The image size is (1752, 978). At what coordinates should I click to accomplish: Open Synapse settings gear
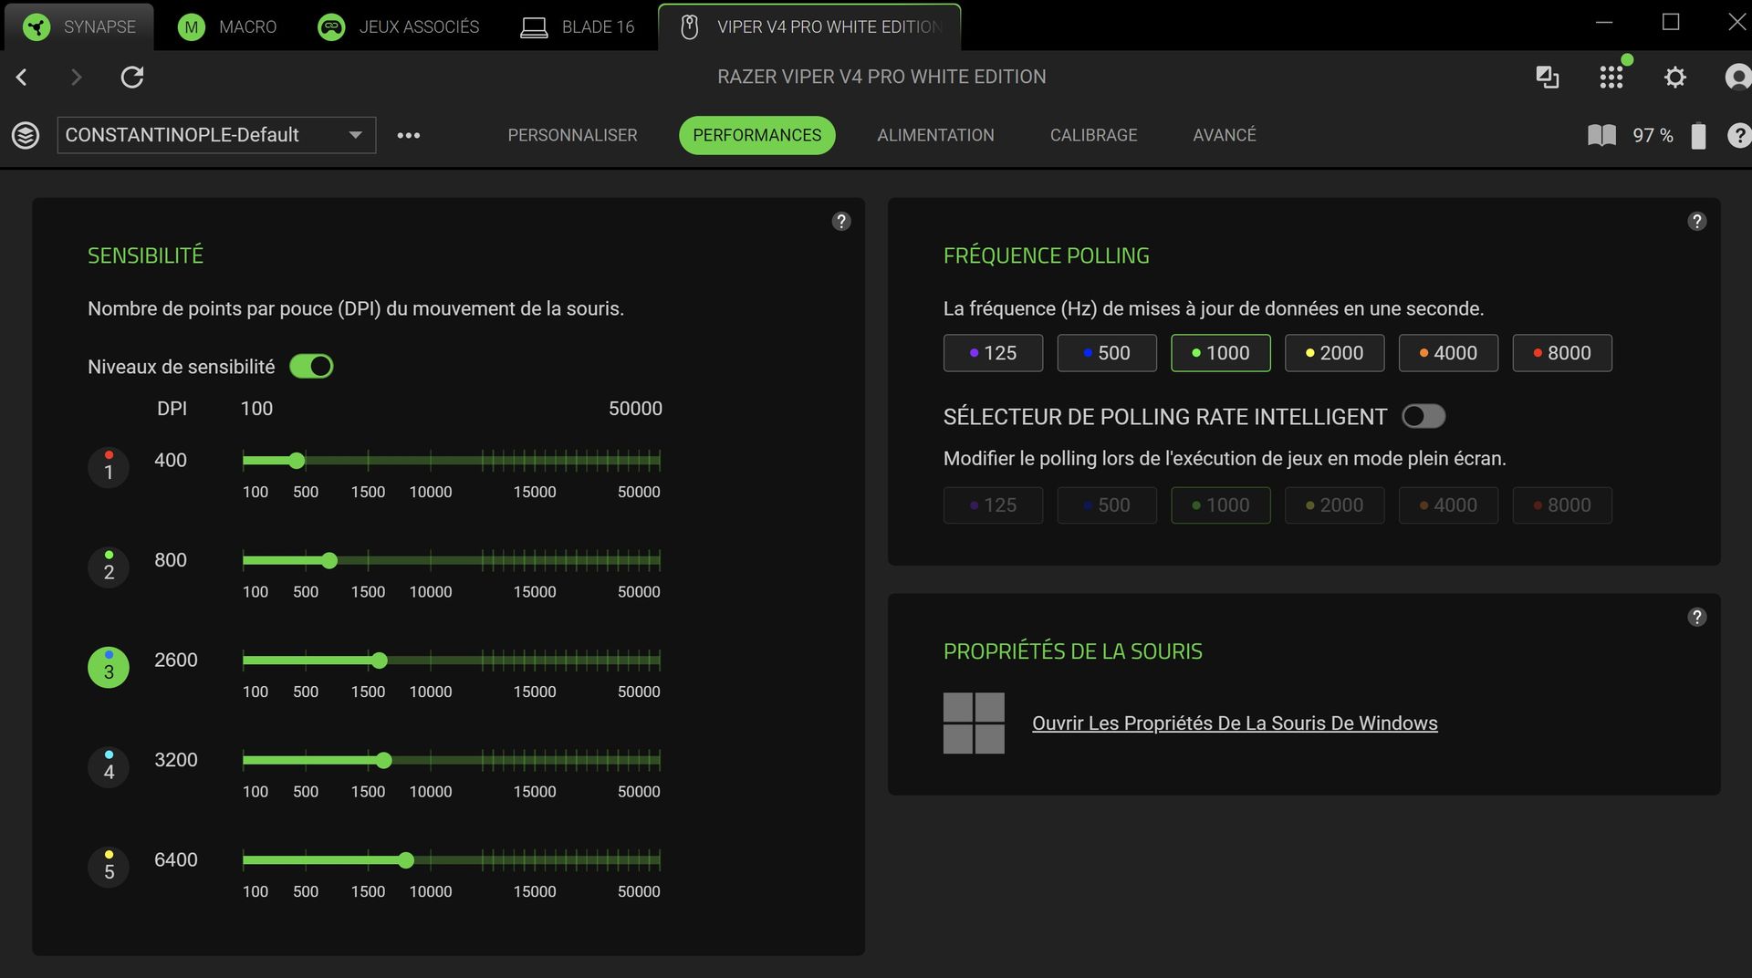click(1675, 78)
